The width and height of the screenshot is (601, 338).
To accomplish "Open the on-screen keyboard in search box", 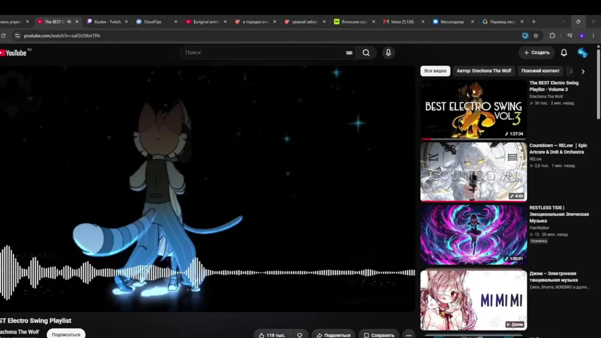I will [349, 53].
